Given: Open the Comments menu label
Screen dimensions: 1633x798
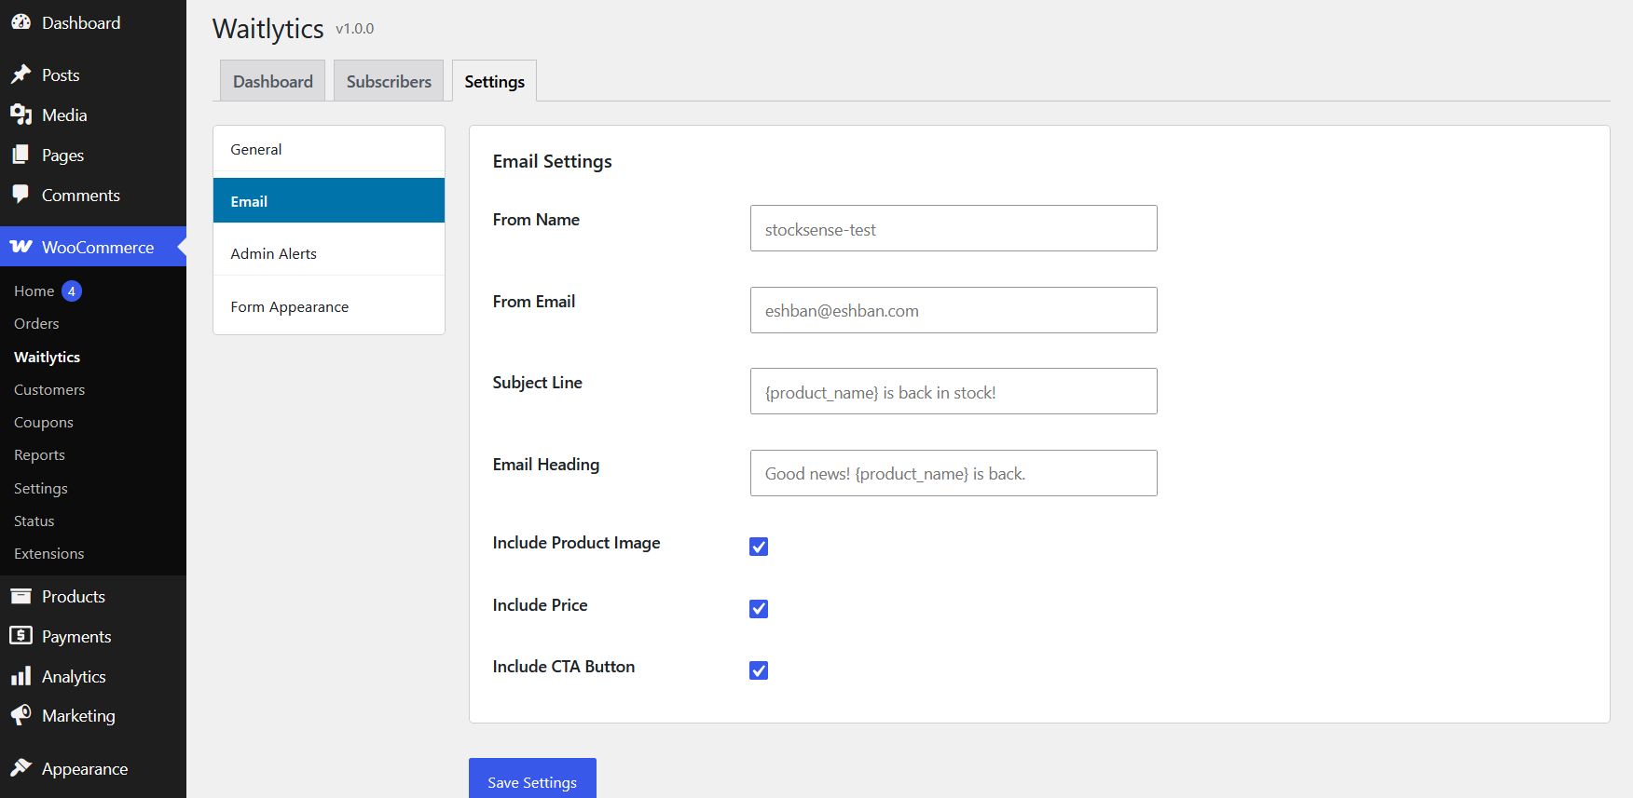Looking at the screenshot, I should 81,195.
